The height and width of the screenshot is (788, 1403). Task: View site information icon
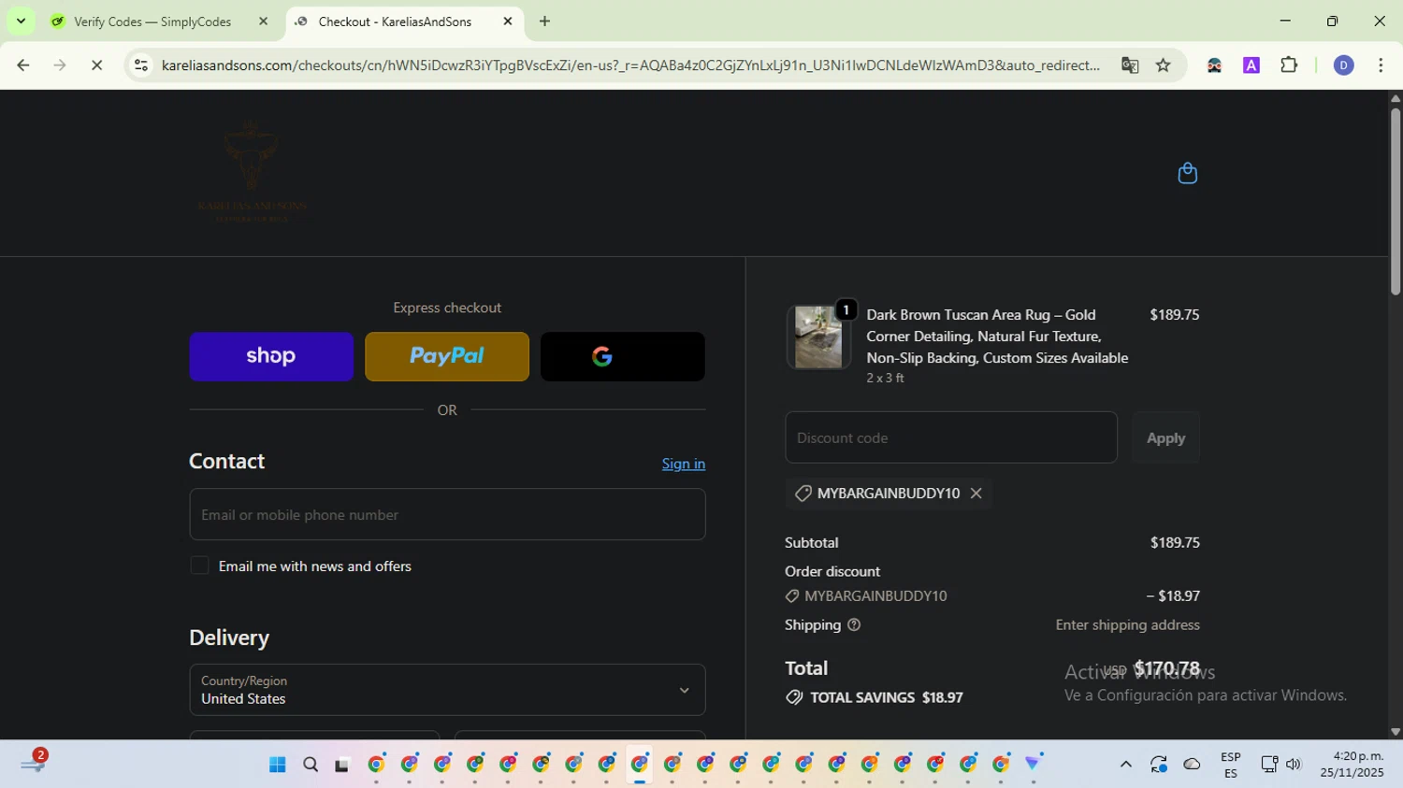[141, 65]
